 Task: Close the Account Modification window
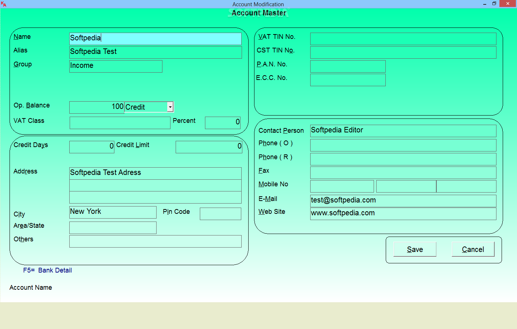point(508,4)
